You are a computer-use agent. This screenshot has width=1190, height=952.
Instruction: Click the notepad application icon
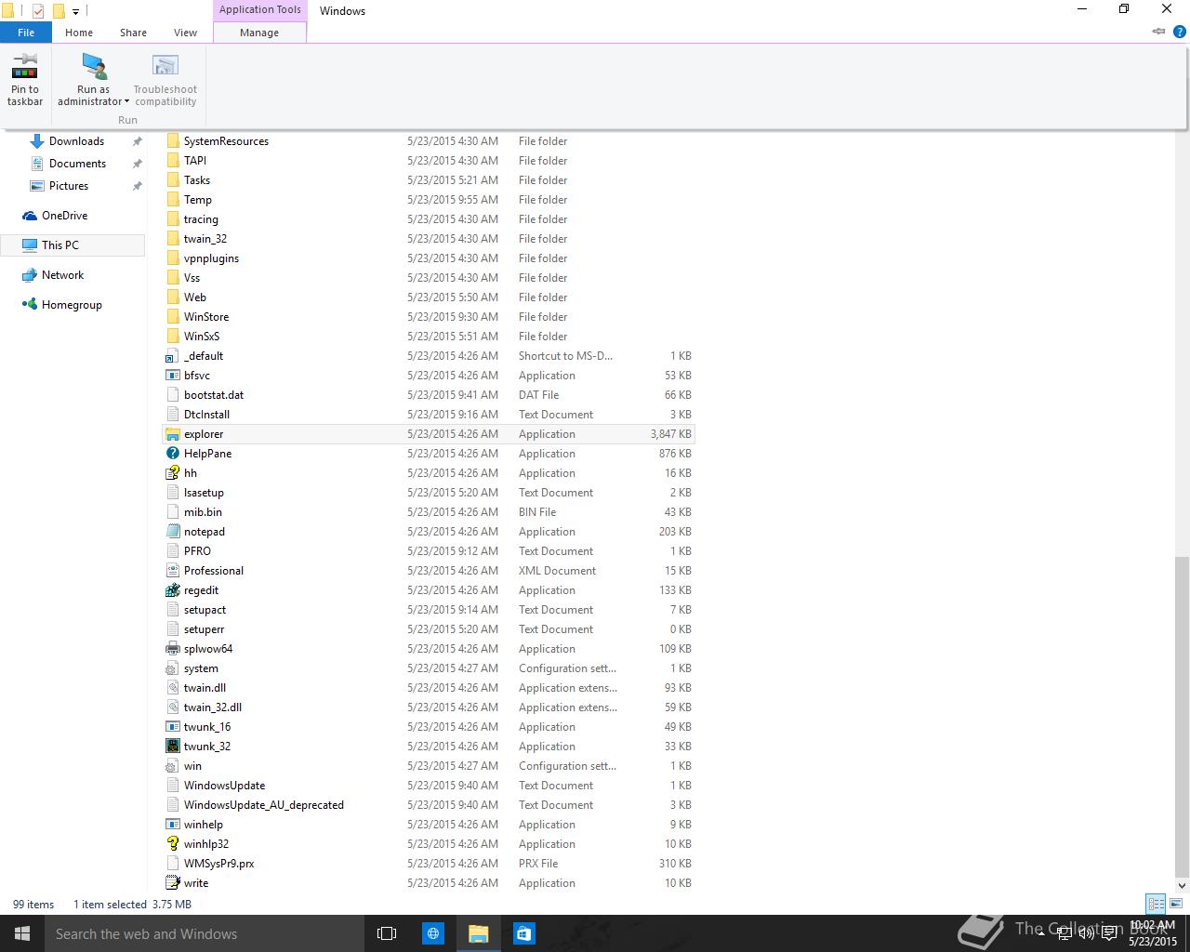(x=172, y=532)
